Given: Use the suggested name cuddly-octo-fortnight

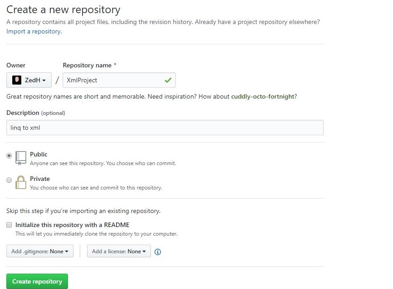Looking at the screenshot, I should click(263, 96).
